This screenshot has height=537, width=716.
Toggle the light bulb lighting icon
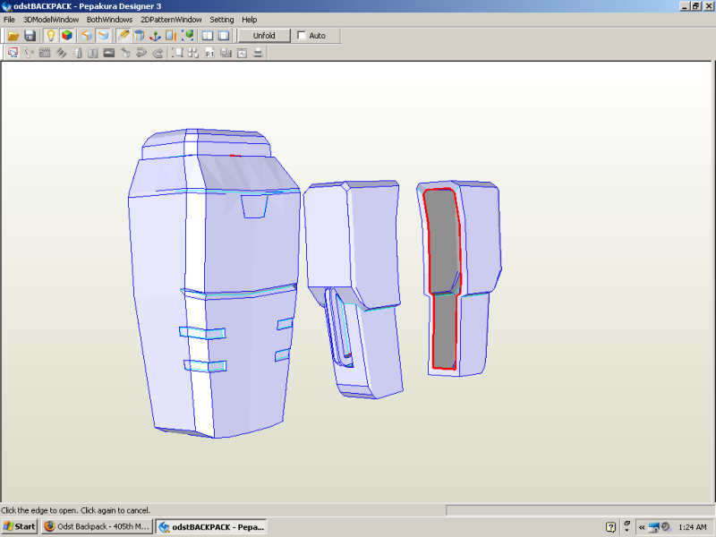tap(51, 36)
